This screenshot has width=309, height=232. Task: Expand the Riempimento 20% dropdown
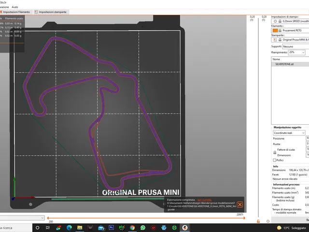click(297, 52)
